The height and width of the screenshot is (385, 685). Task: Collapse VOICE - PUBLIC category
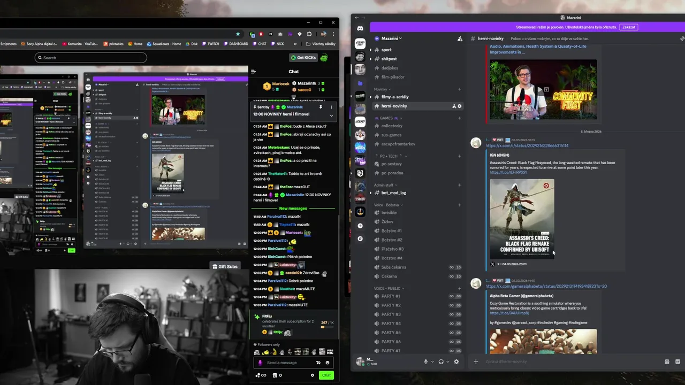389,288
